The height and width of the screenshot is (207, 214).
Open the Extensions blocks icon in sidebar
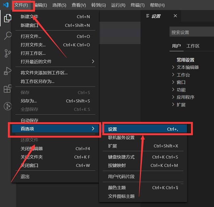coord(7,89)
